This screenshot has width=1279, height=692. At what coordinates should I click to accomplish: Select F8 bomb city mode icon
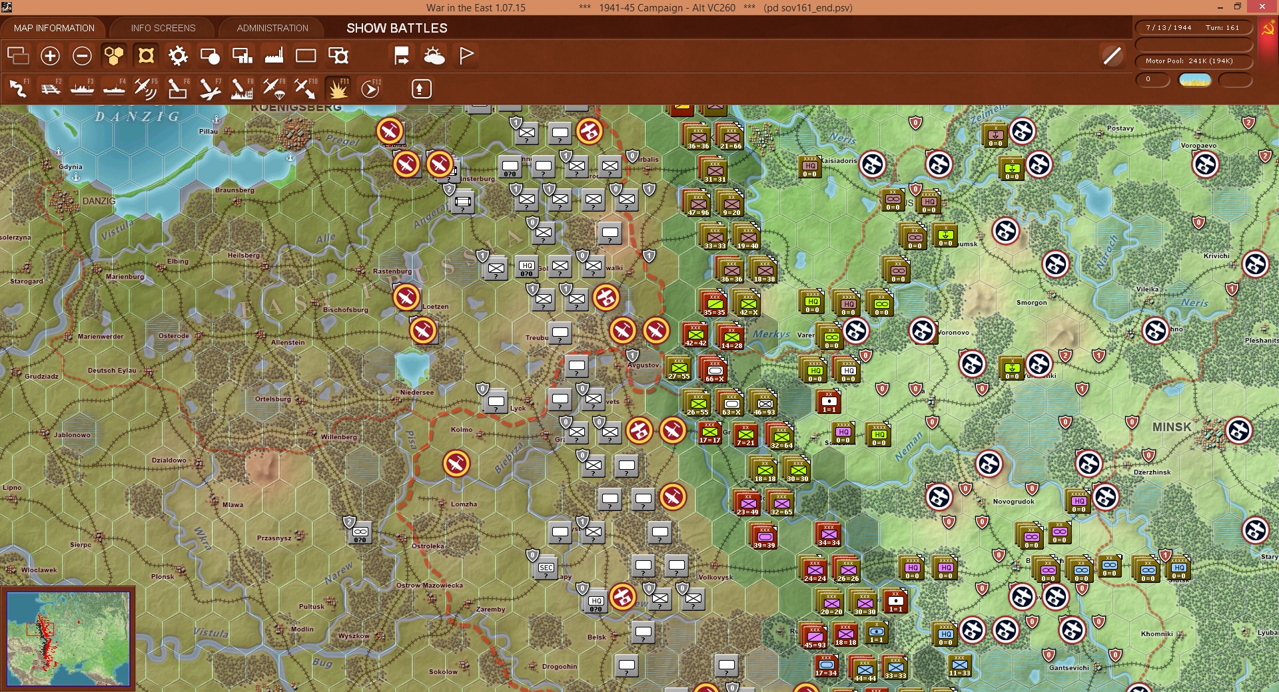[x=242, y=88]
